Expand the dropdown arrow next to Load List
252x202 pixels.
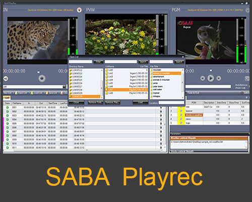click(x=44, y=93)
